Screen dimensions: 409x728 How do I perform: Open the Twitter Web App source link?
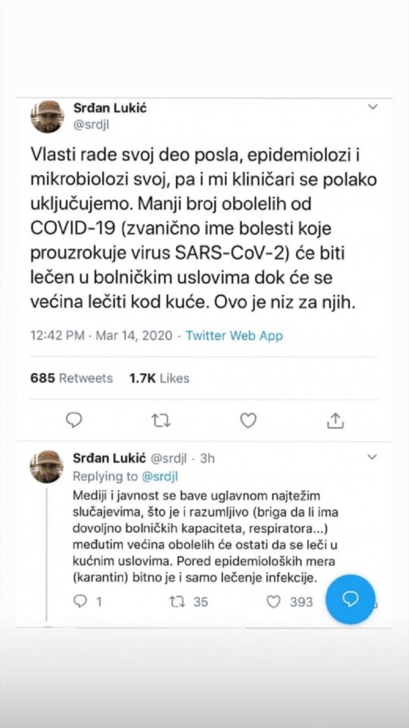(x=234, y=336)
